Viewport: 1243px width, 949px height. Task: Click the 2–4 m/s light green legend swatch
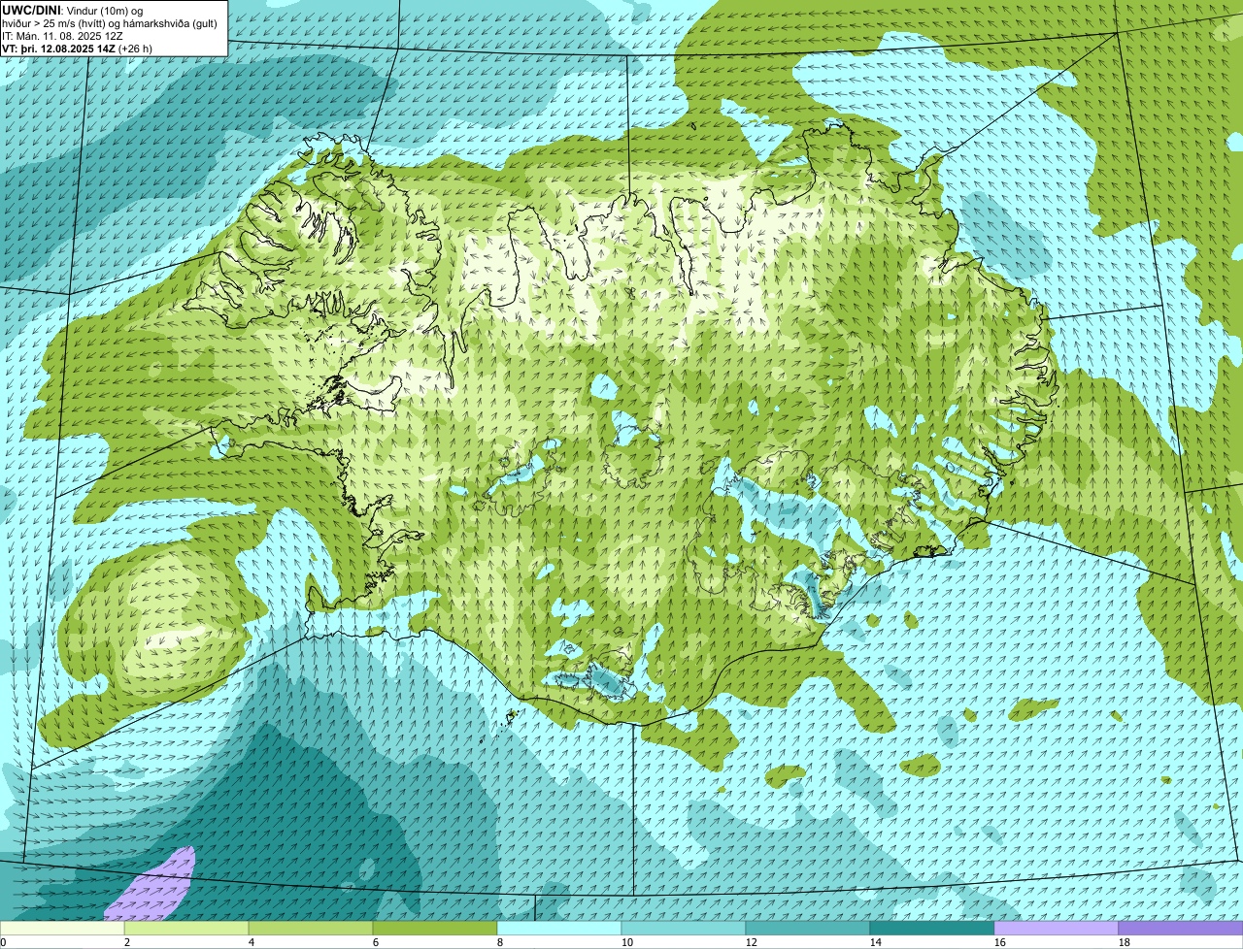186,929
